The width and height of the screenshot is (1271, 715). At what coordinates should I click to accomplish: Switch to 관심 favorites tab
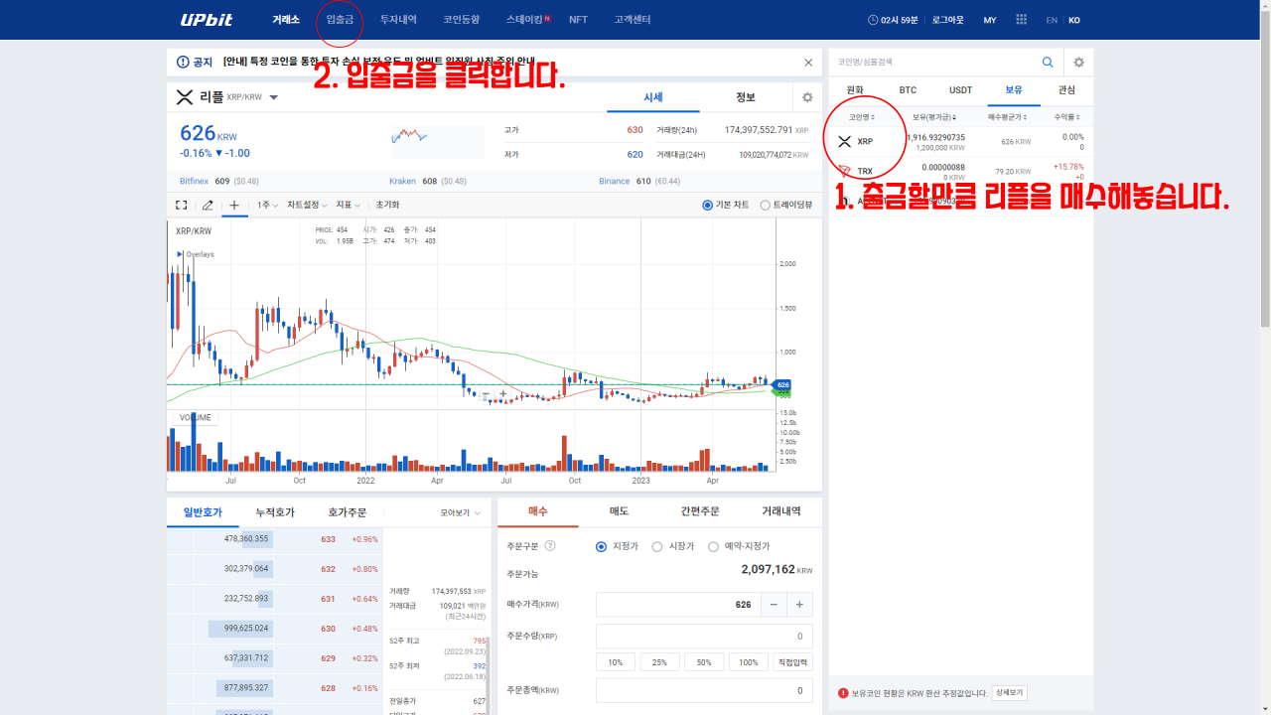1066,89
